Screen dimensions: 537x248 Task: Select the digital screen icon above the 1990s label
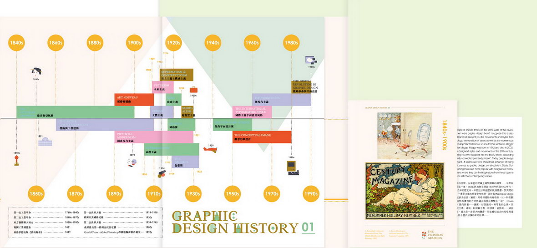(x=311, y=60)
